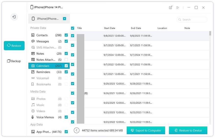Select the Restore tab in sidebar
Screen dimensions: 215x138
(14, 45)
